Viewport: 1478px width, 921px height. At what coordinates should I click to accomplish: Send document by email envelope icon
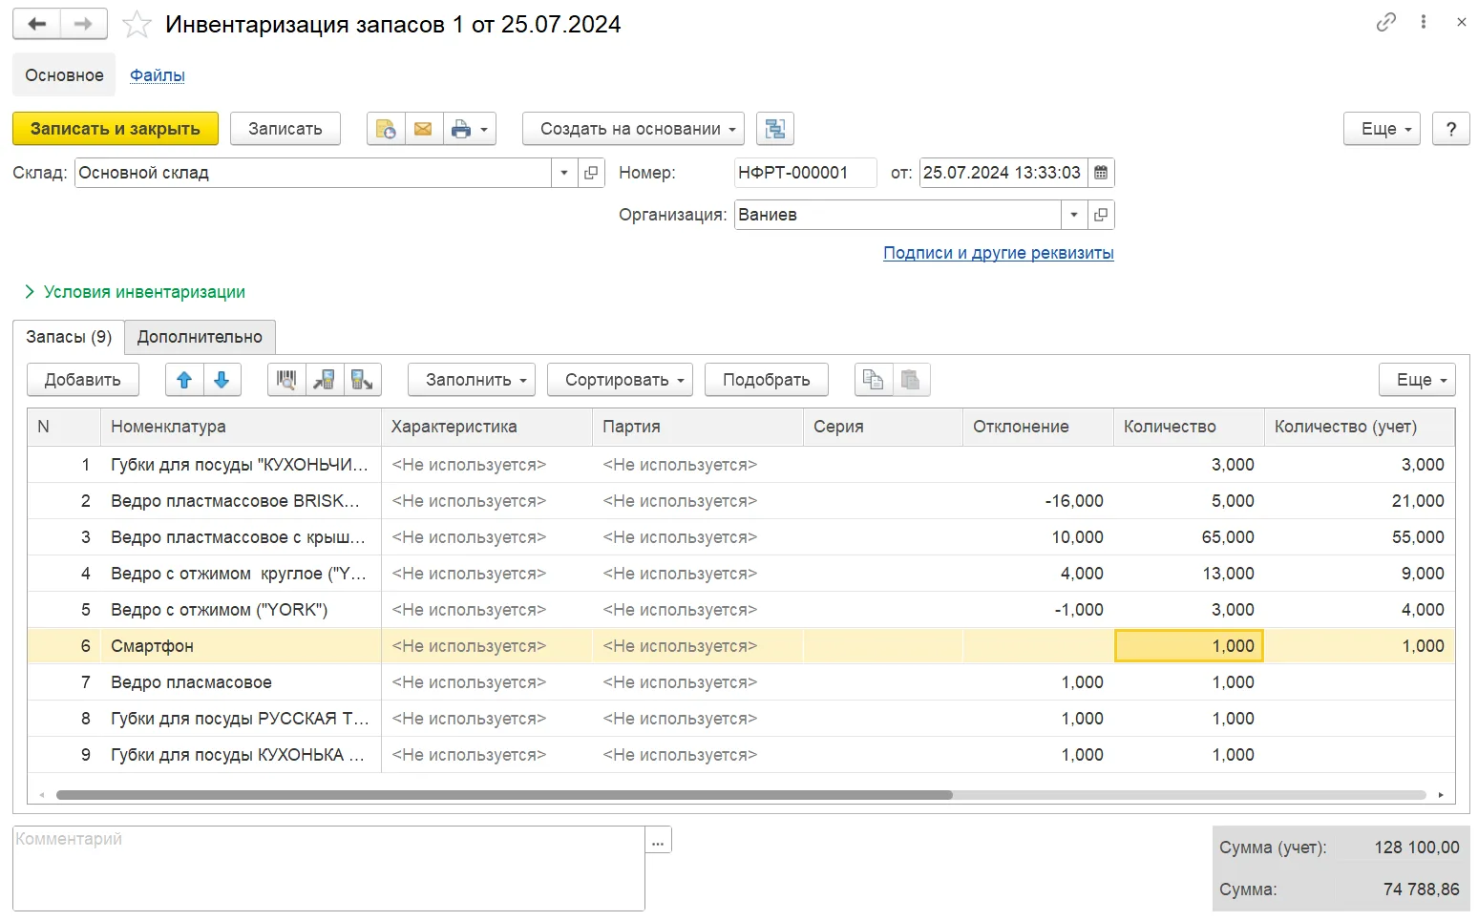tap(423, 129)
